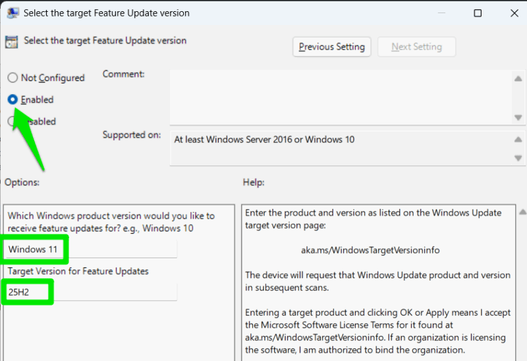Click the aka.ms/WindowsTargetVersioninfo text in Help

(370, 250)
